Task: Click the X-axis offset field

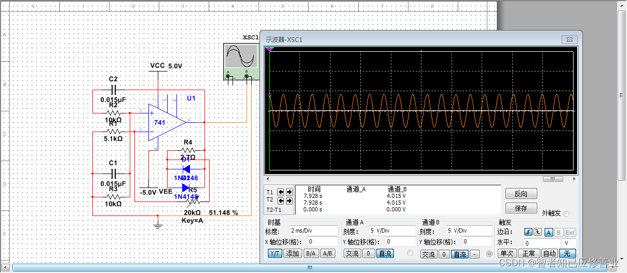Action: coord(322,241)
